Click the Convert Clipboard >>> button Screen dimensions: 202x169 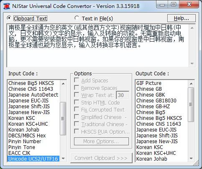tap(101, 158)
